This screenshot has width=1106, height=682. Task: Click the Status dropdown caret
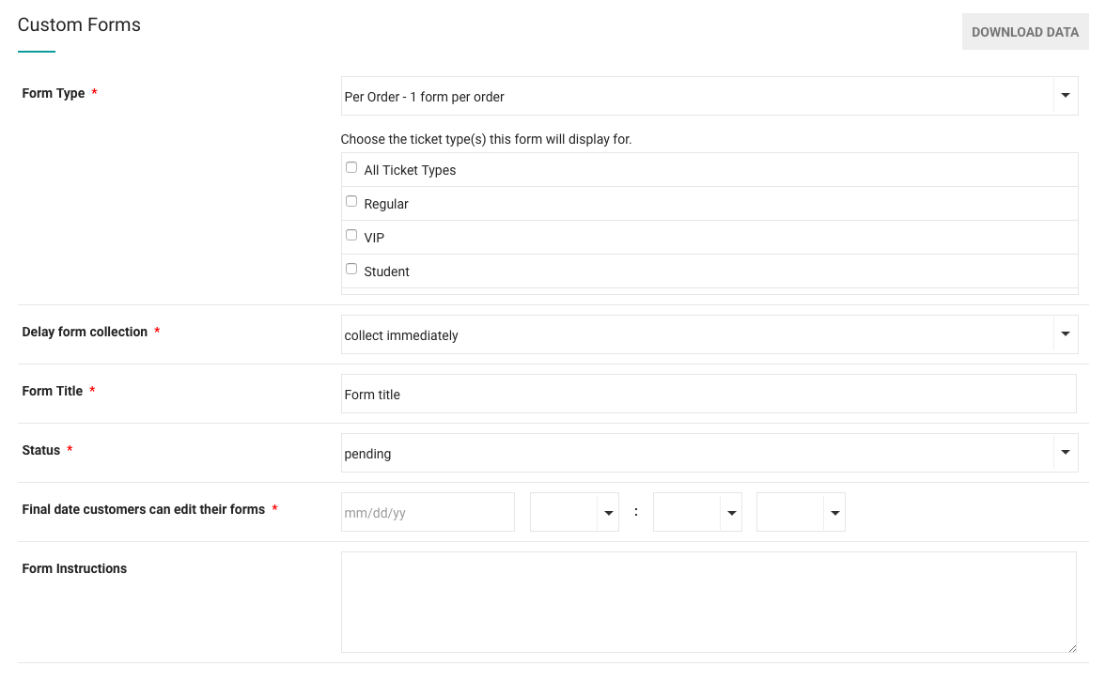[1065, 452]
